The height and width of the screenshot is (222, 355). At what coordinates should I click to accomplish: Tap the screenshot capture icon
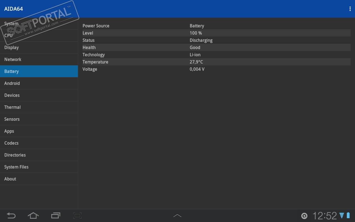[77, 215]
